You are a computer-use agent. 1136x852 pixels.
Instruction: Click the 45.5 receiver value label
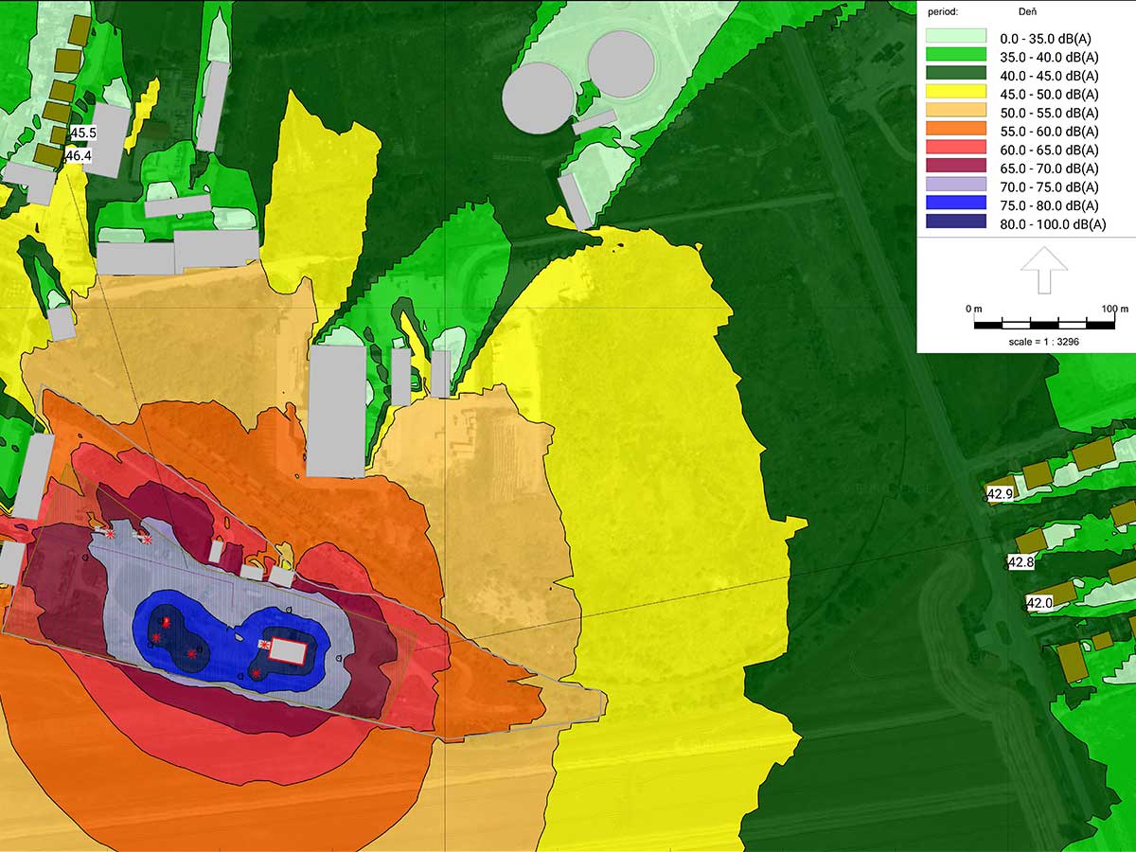point(82,134)
